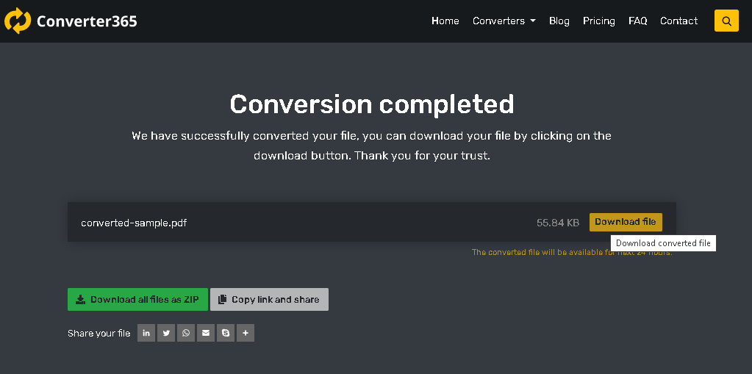The height and width of the screenshot is (374, 752).
Task: Click the Converter365 logo icon
Action: 18,21
